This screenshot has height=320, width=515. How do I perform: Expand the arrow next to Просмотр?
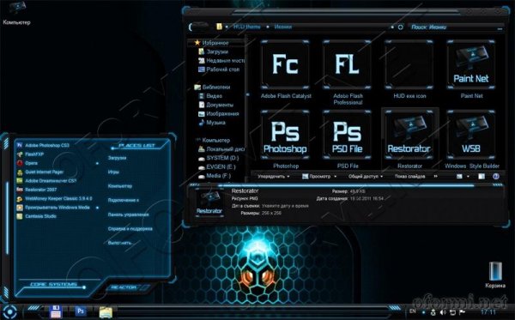[x=336, y=177]
